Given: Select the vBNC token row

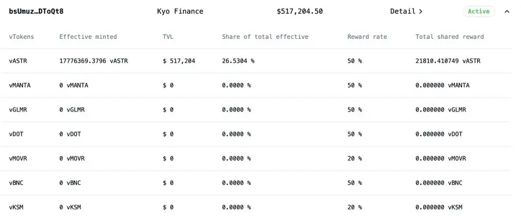Looking at the screenshot, I should pyautogui.click(x=256, y=183).
